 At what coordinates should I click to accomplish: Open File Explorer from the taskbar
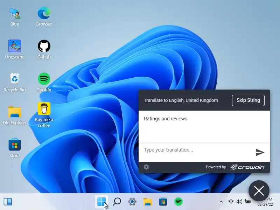click(148, 202)
